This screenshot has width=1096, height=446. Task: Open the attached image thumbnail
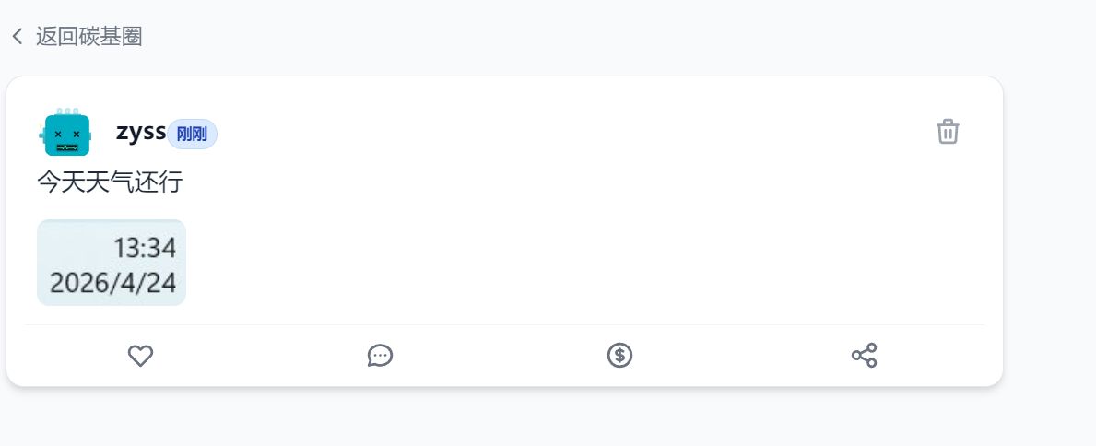(112, 263)
